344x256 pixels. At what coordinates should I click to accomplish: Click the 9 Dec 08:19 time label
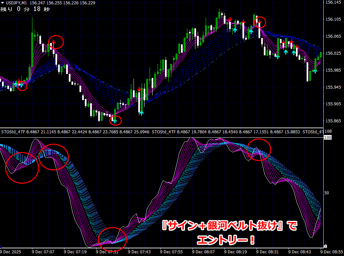[235, 252]
